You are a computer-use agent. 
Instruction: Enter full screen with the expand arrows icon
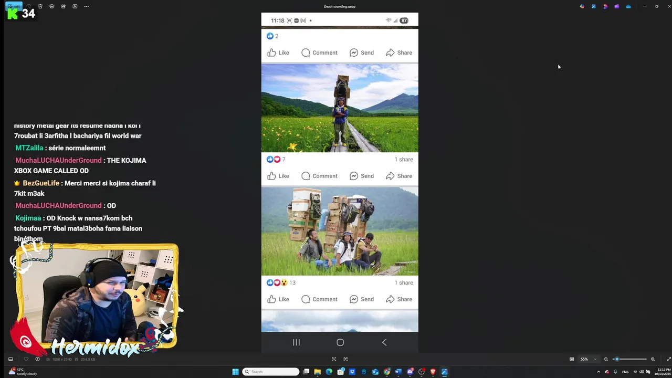click(x=668, y=359)
